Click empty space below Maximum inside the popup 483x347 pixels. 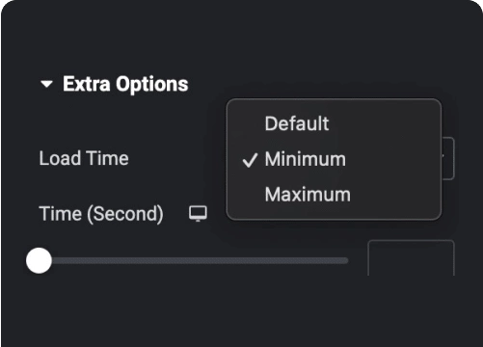[x=334, y=213]
